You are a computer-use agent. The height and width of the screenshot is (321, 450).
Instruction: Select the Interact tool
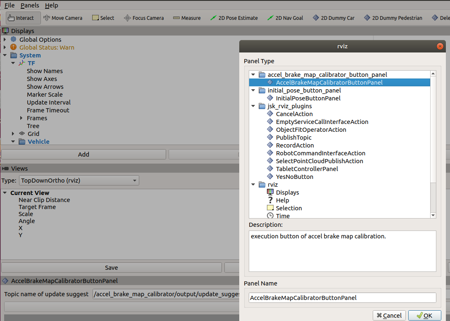click(21, 18)
